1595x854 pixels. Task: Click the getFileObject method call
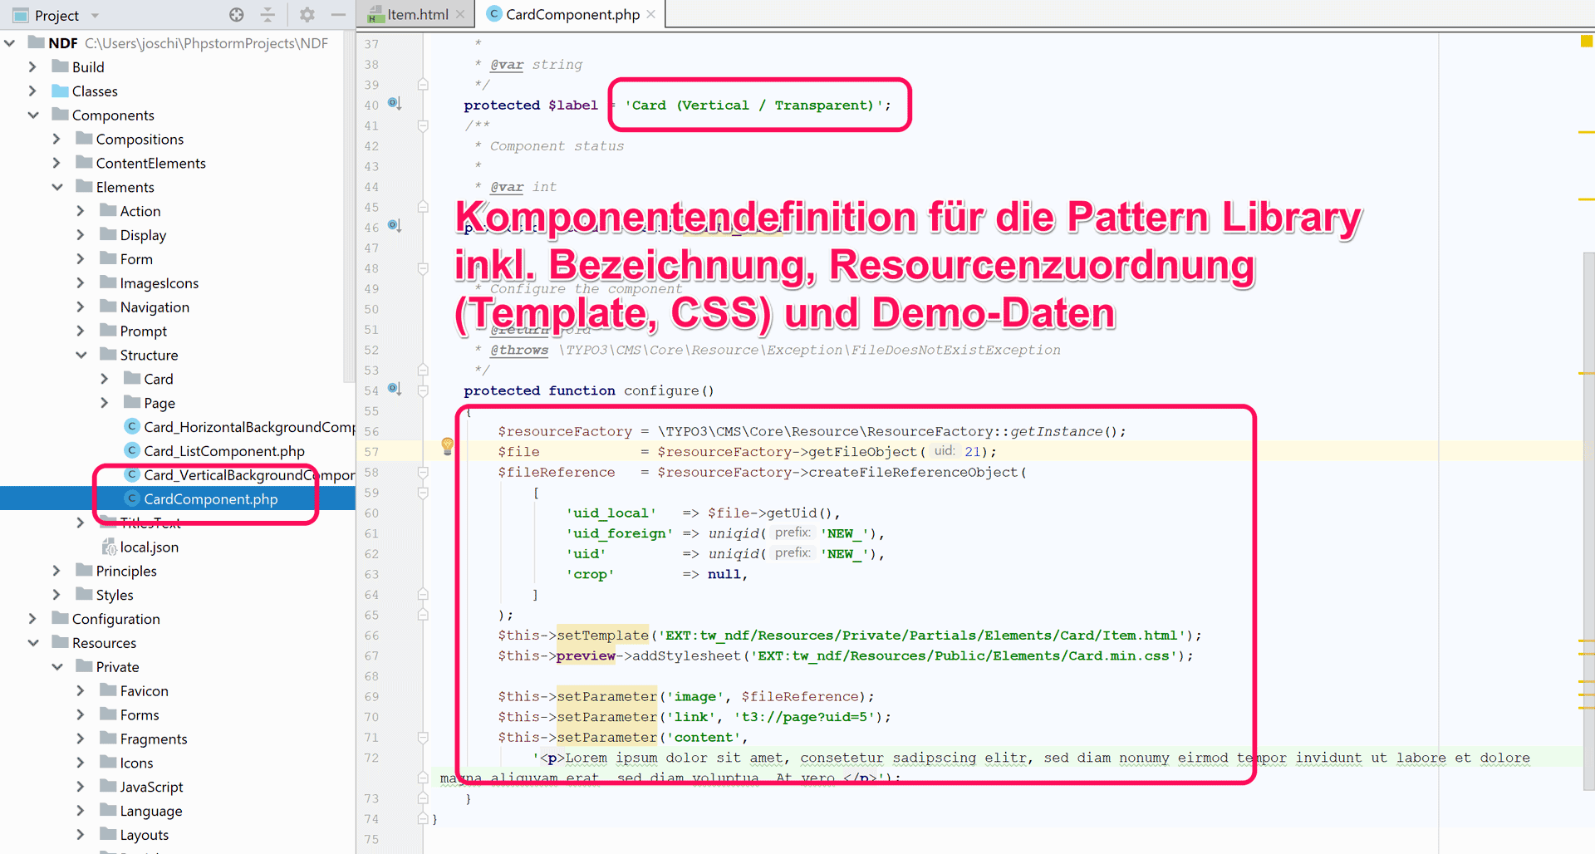point(863,451)
